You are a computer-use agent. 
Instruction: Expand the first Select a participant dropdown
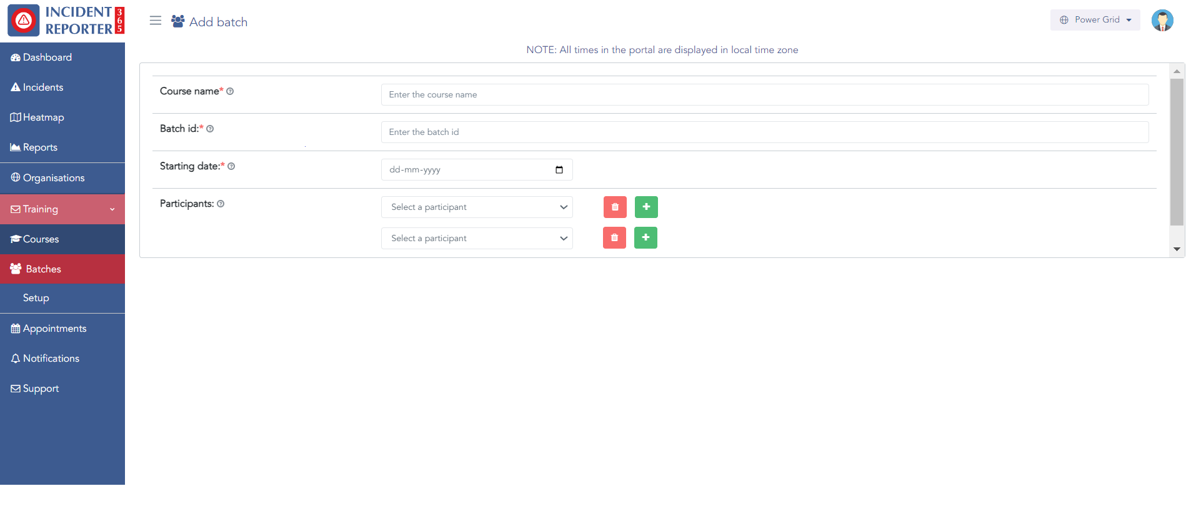point(477,207)
